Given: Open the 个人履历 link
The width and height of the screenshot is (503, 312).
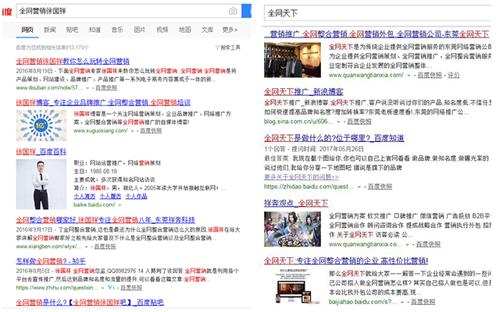Looking at the screenshot, I should [110, 196].
